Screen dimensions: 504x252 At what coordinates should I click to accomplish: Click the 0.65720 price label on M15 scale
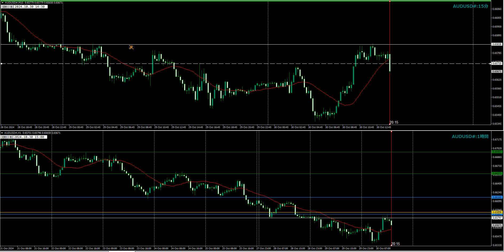pyautogui.click(x=497, y=64)
